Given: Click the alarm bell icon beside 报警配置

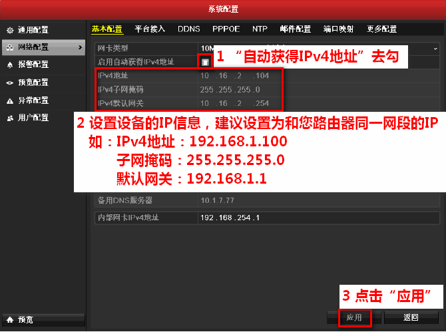Looking at the screenshot, I should [10, 65].
